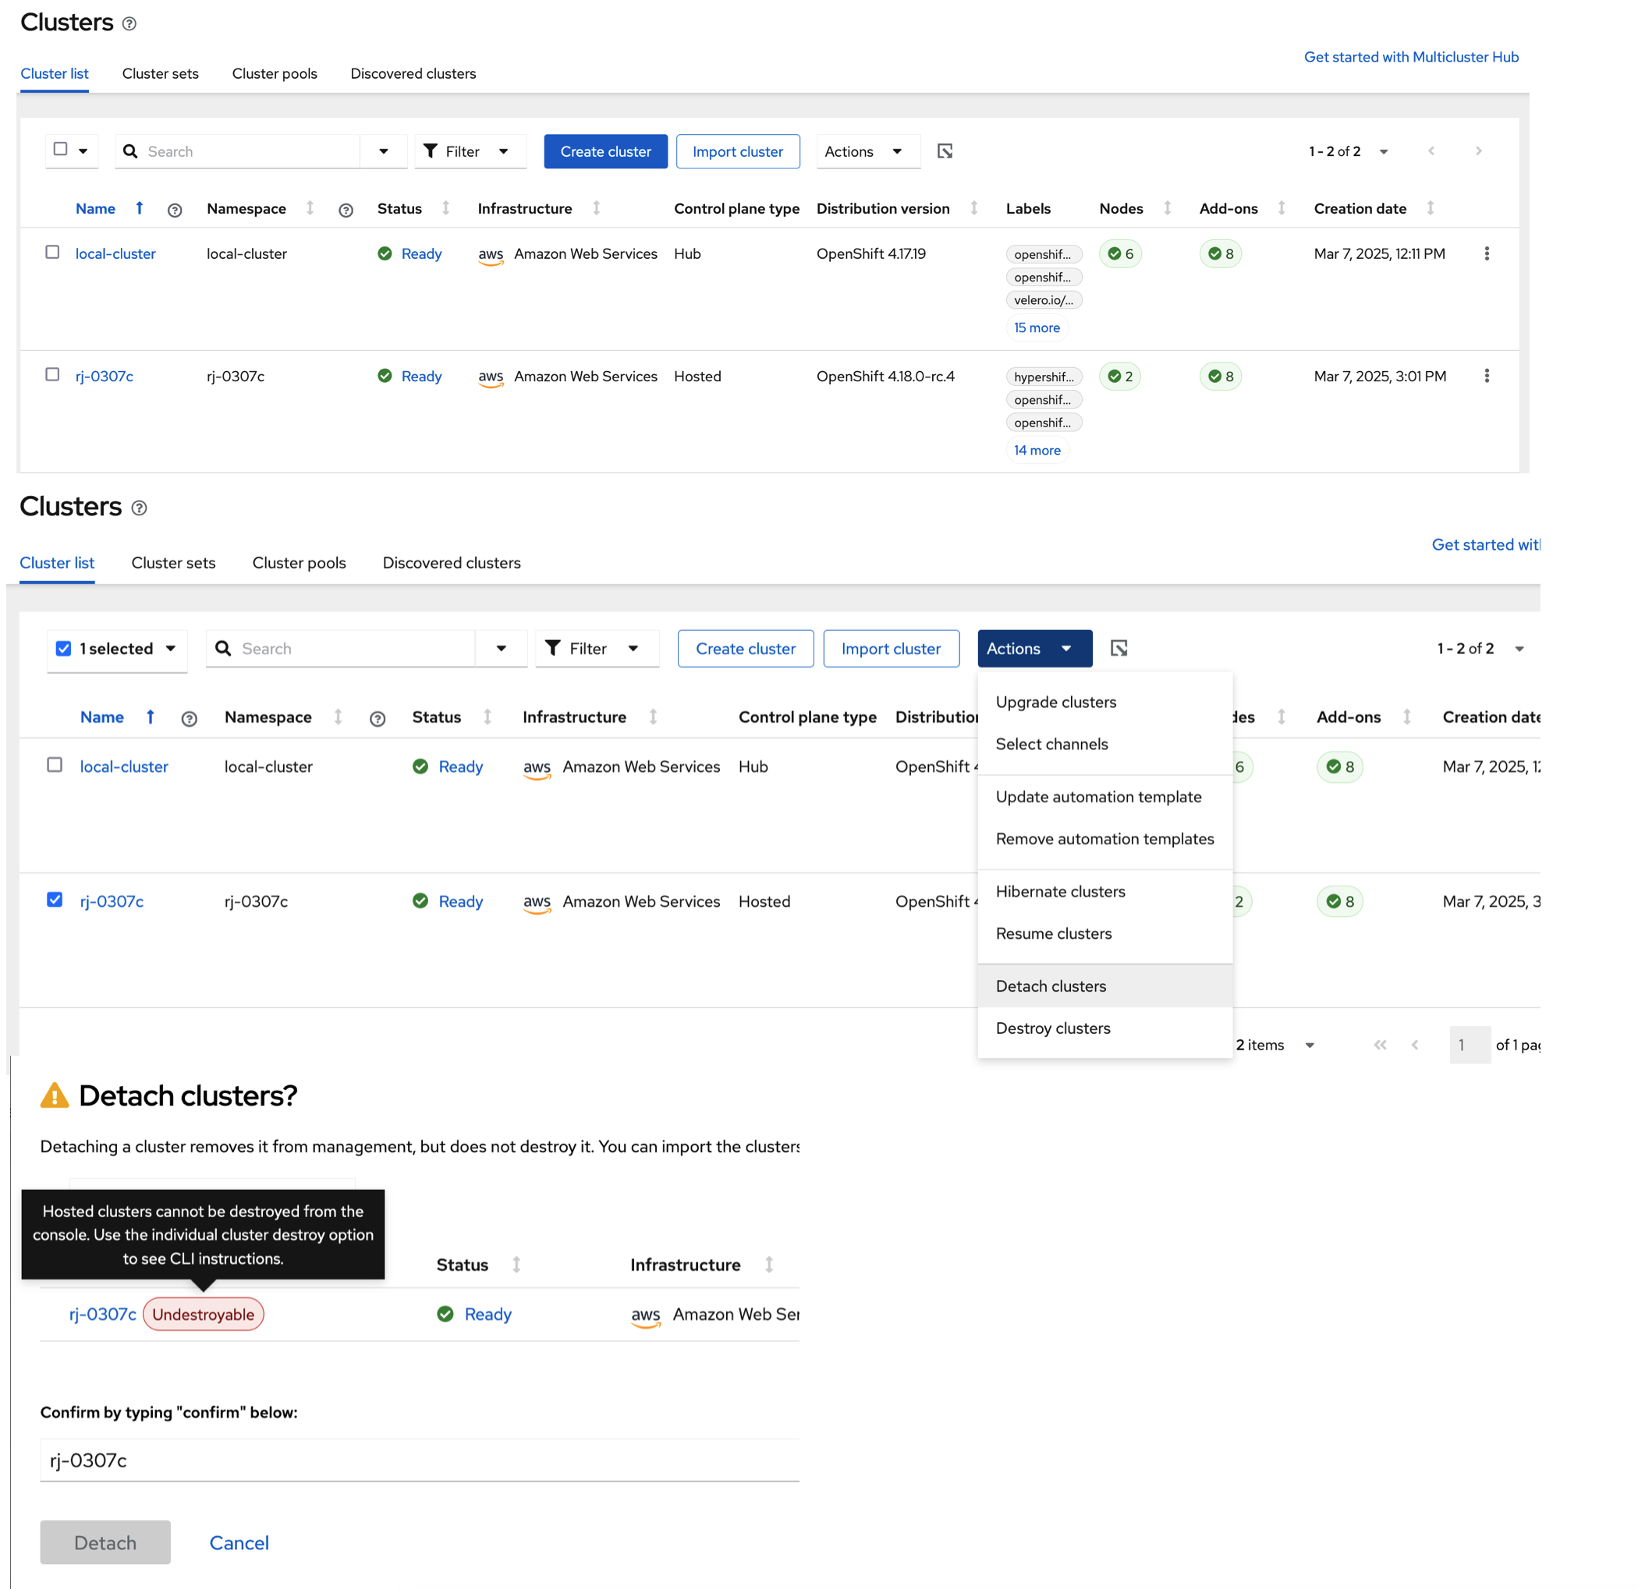Click export icon beside top Actions dropdown
Viewport: 1638px width, 1589px height.
tap(945, 151)
